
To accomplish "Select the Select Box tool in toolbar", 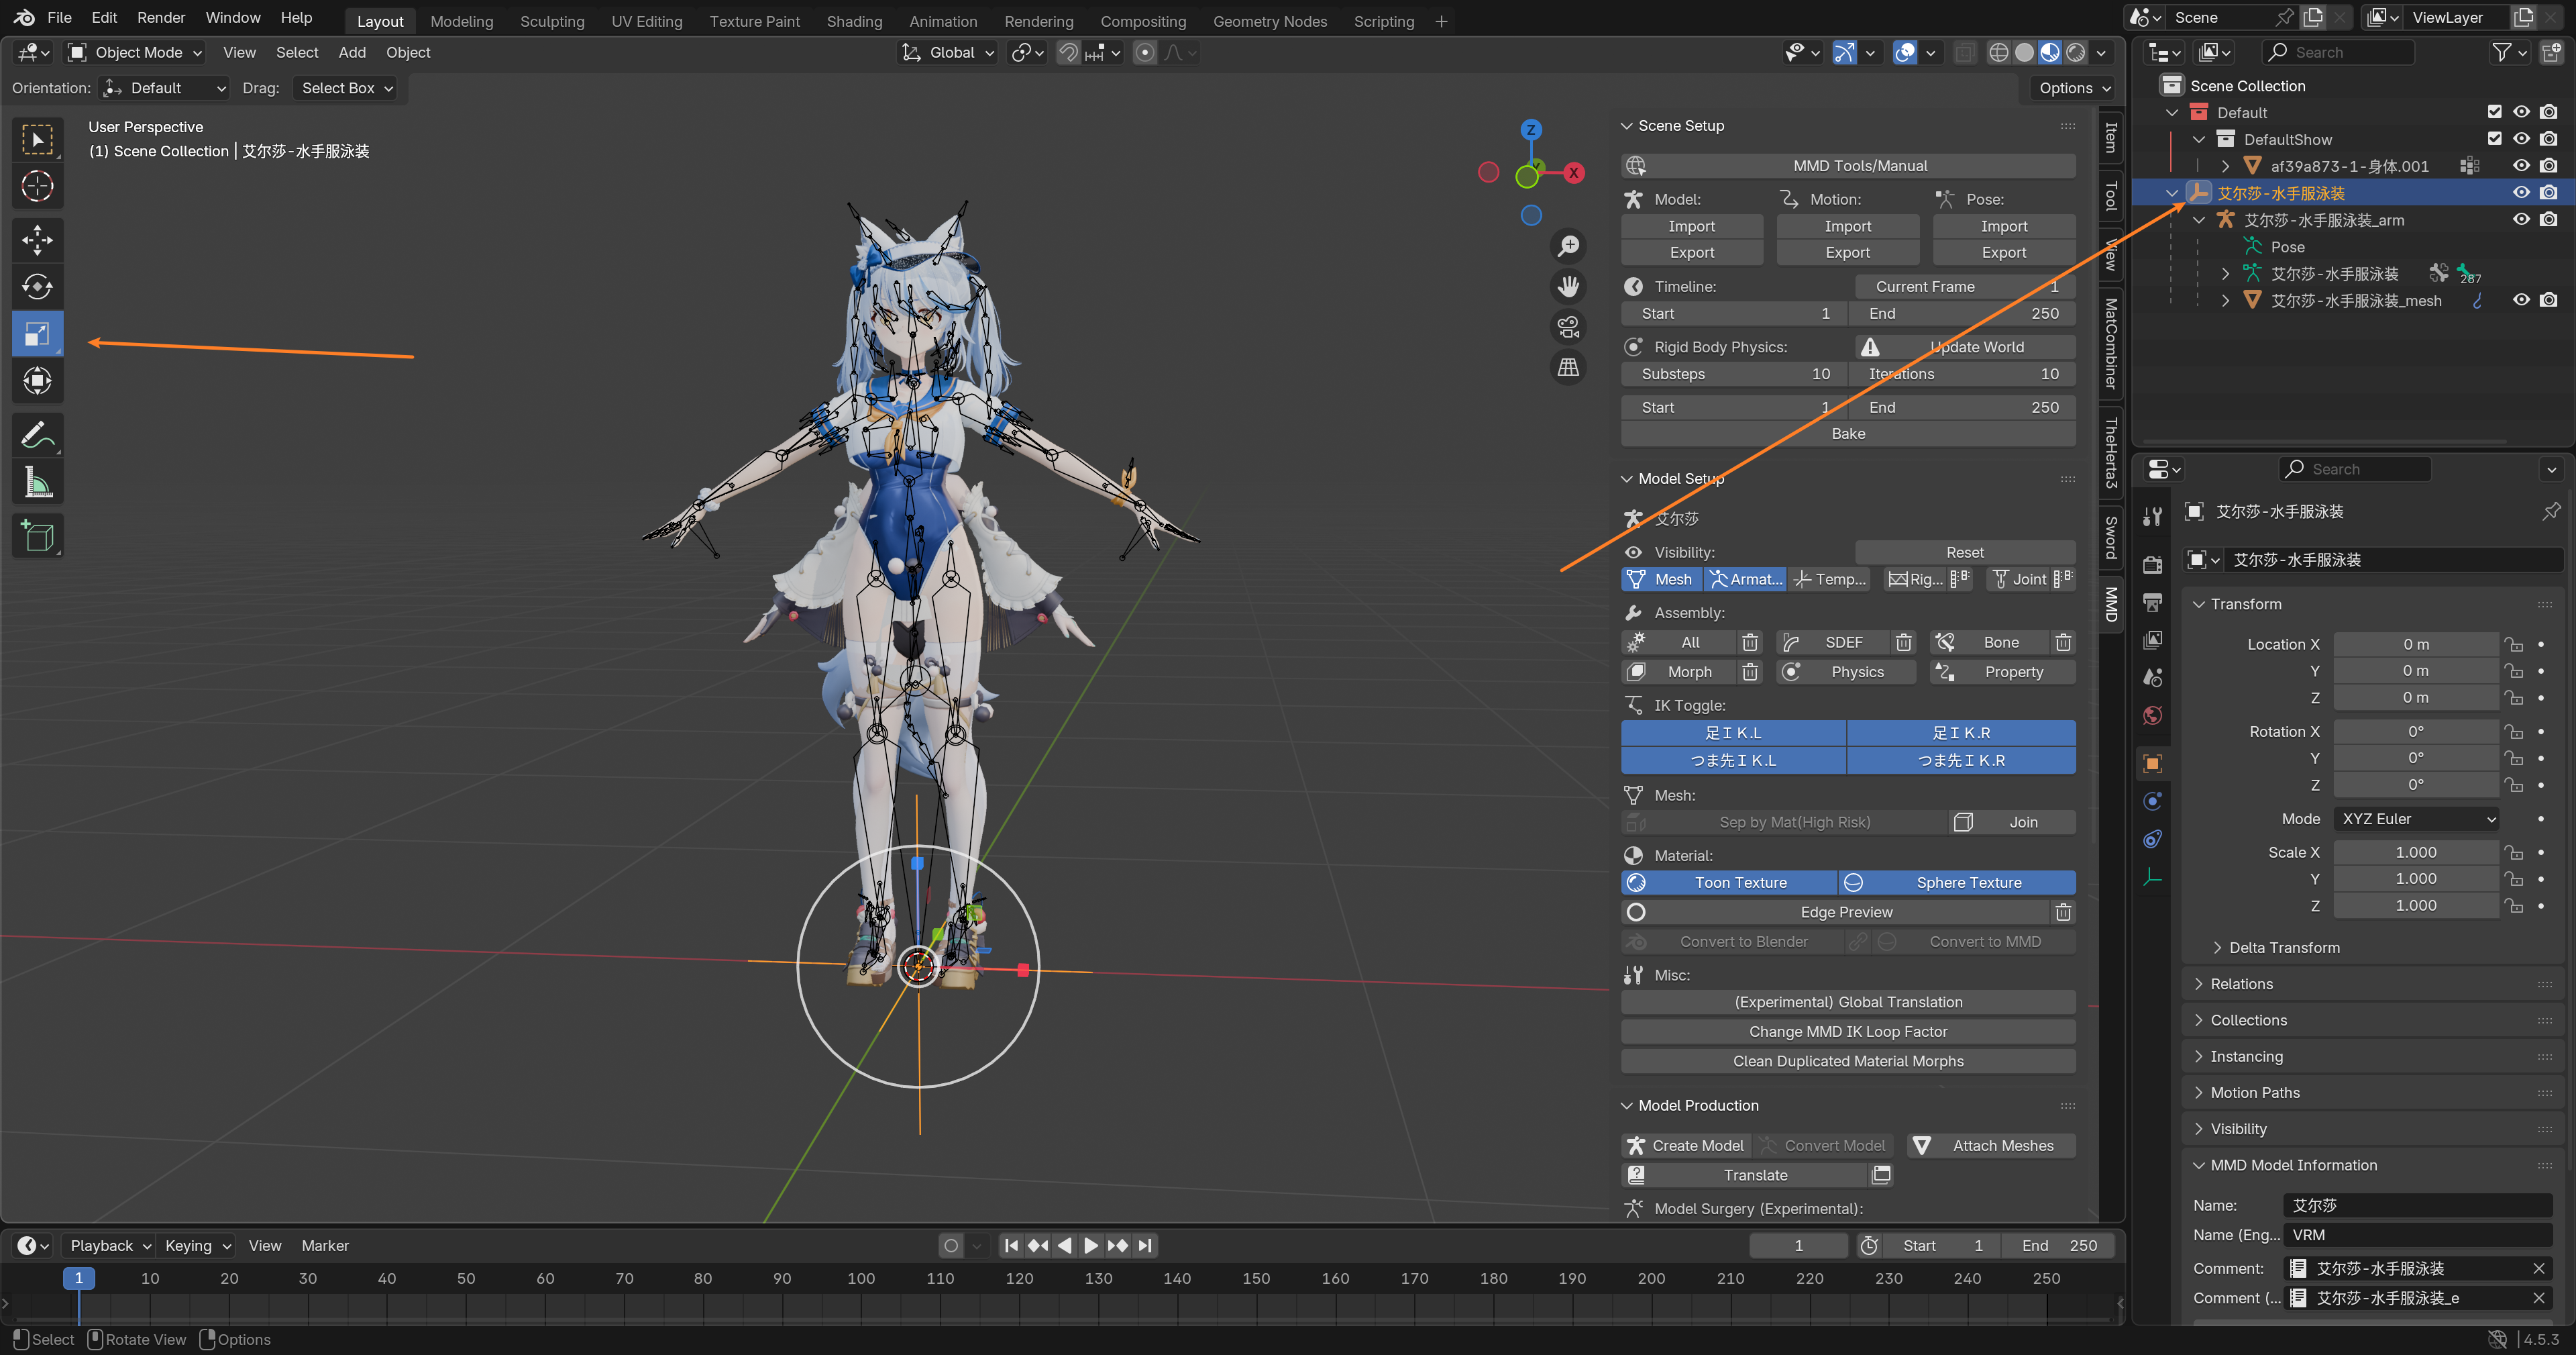I will coord(37,139).
